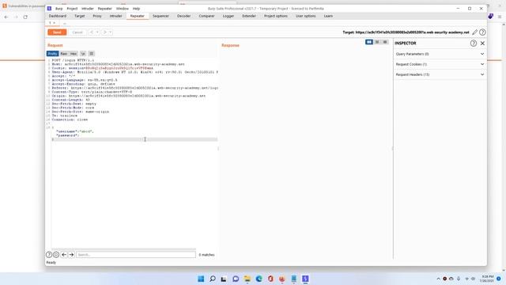Viewport: 506px width, 285px height.
Task: Open the Office icon in the taskbar
Action: [x=270, y=279]
